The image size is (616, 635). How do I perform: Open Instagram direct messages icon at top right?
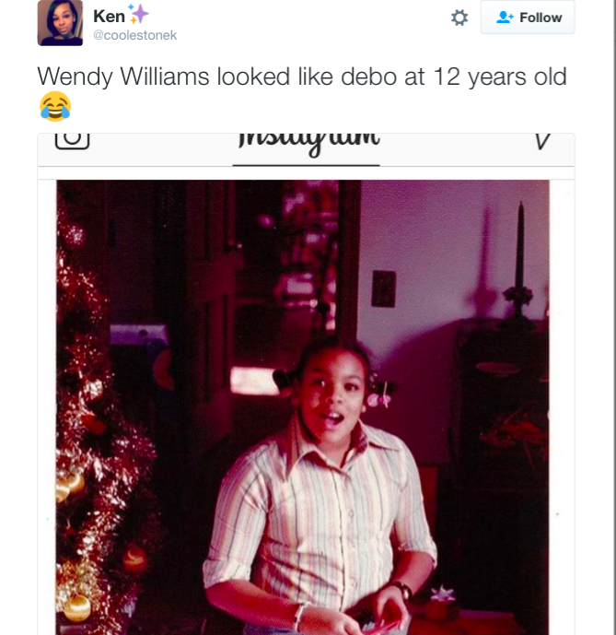[542, 141]
